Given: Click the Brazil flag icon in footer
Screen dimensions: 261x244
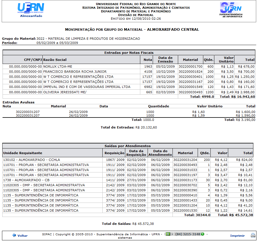Looking at the screenshot, I should pyautogui.click(x=168, y=234).
